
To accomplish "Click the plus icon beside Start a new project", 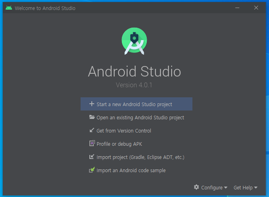I will tap(92, 104).
